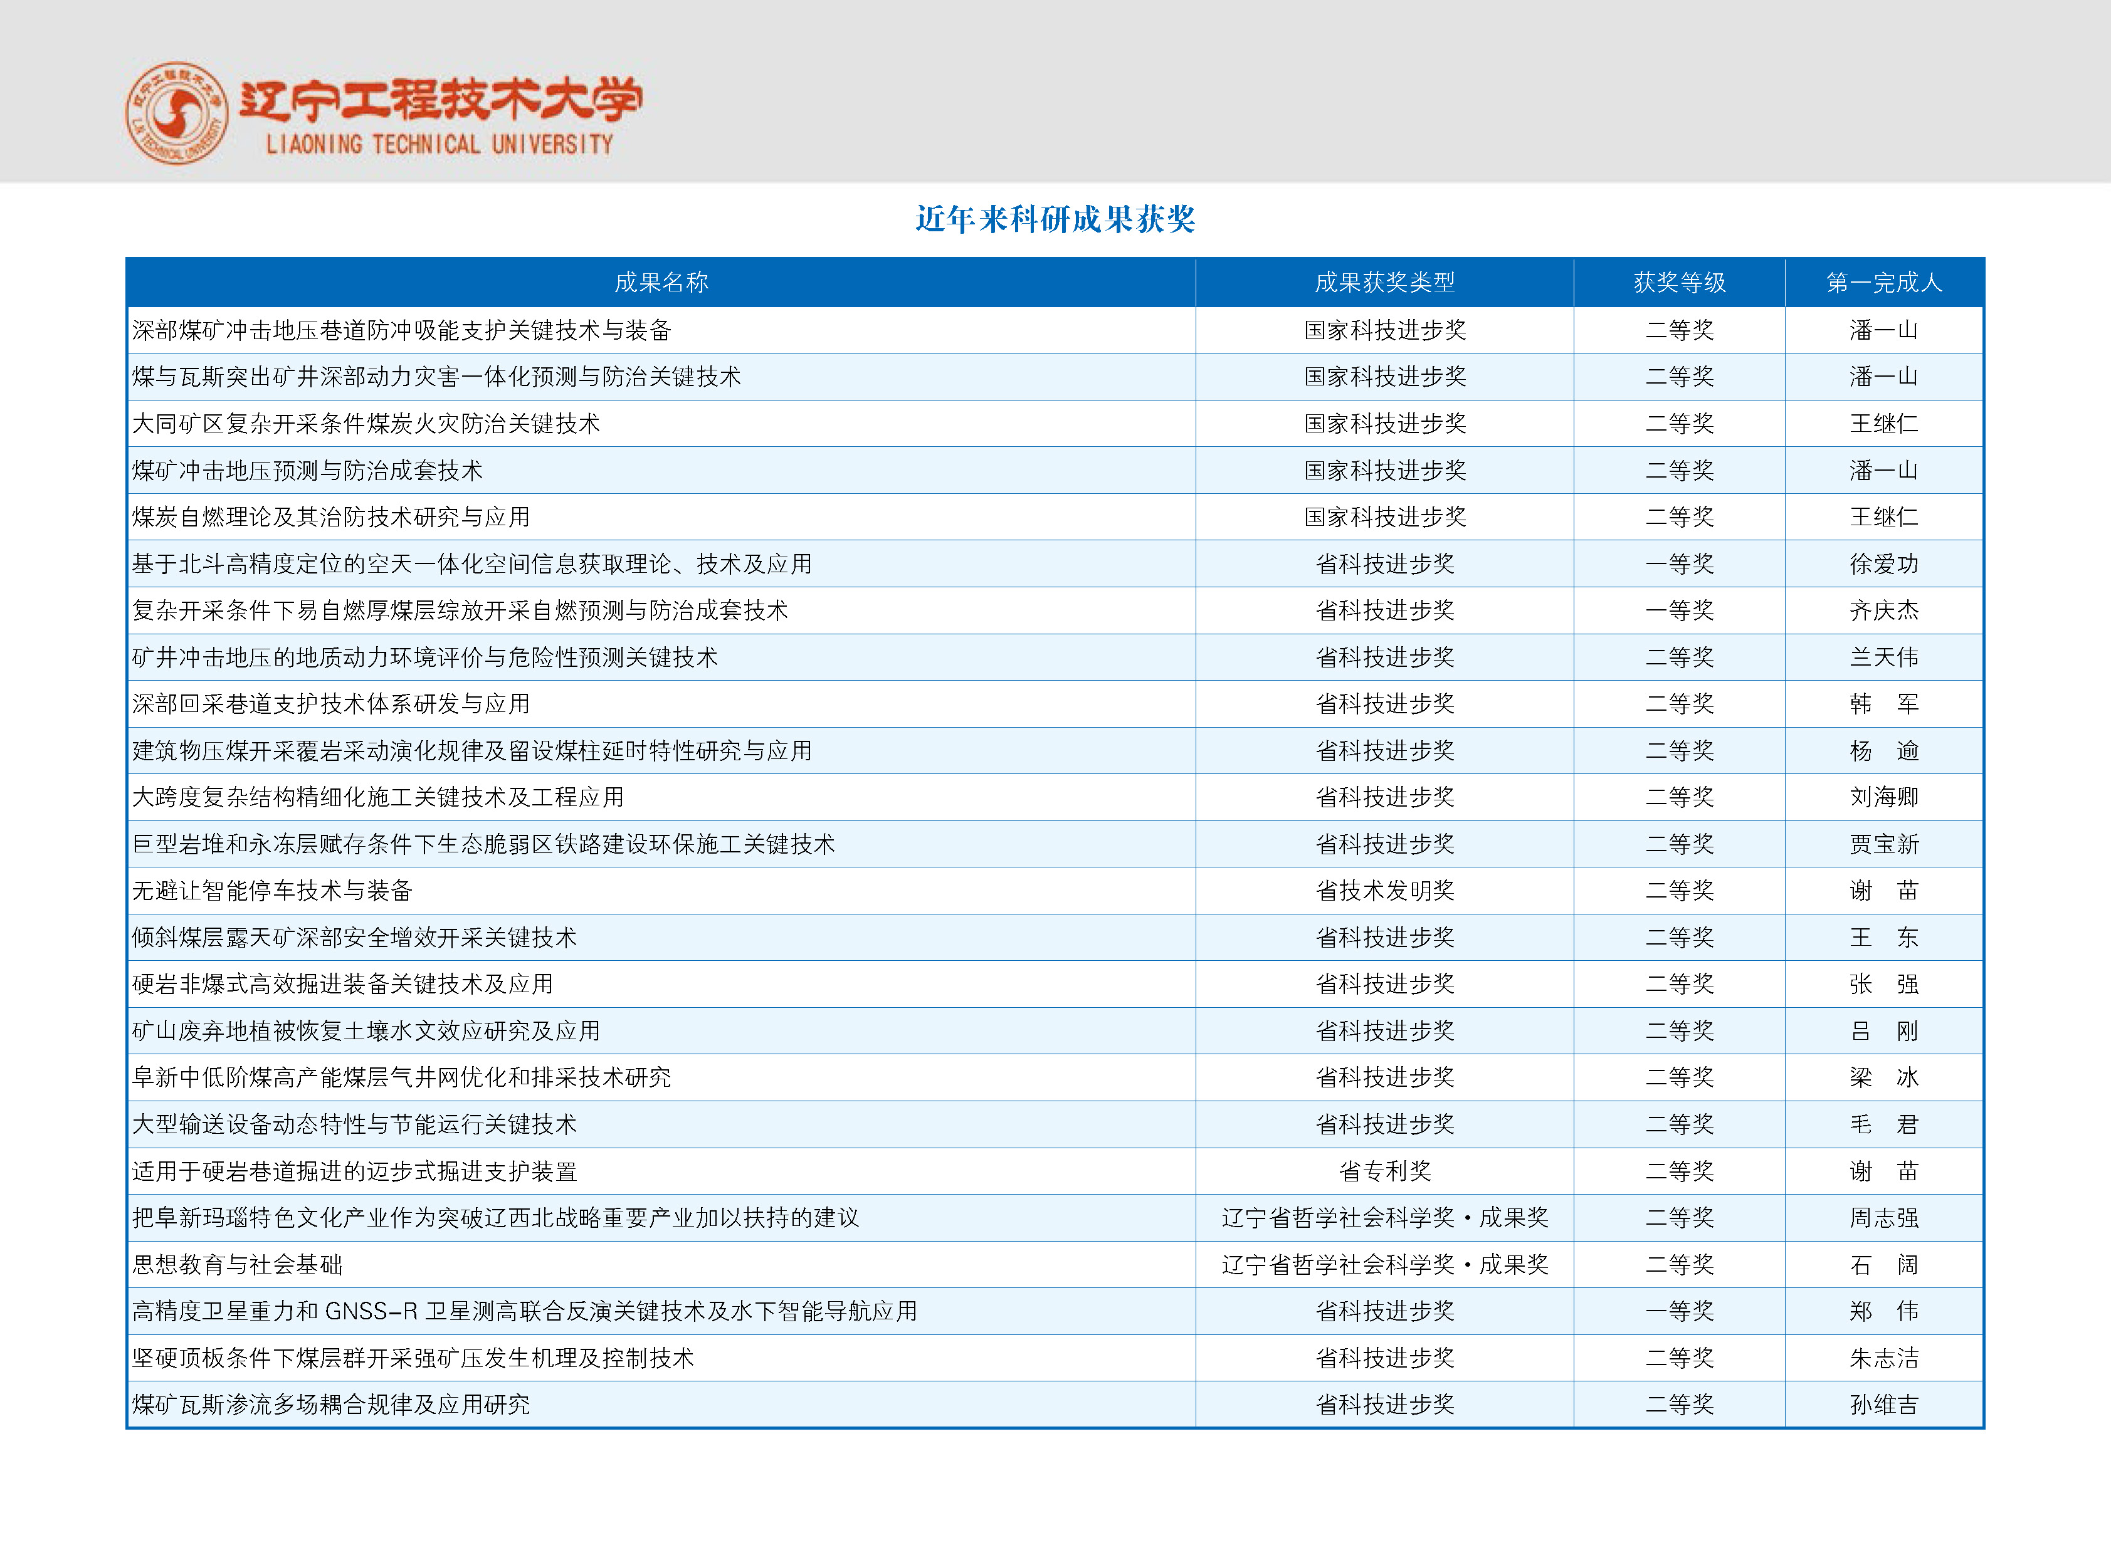
Task: Click the name 兰天伟
Action: click(x=1884, y=657)
